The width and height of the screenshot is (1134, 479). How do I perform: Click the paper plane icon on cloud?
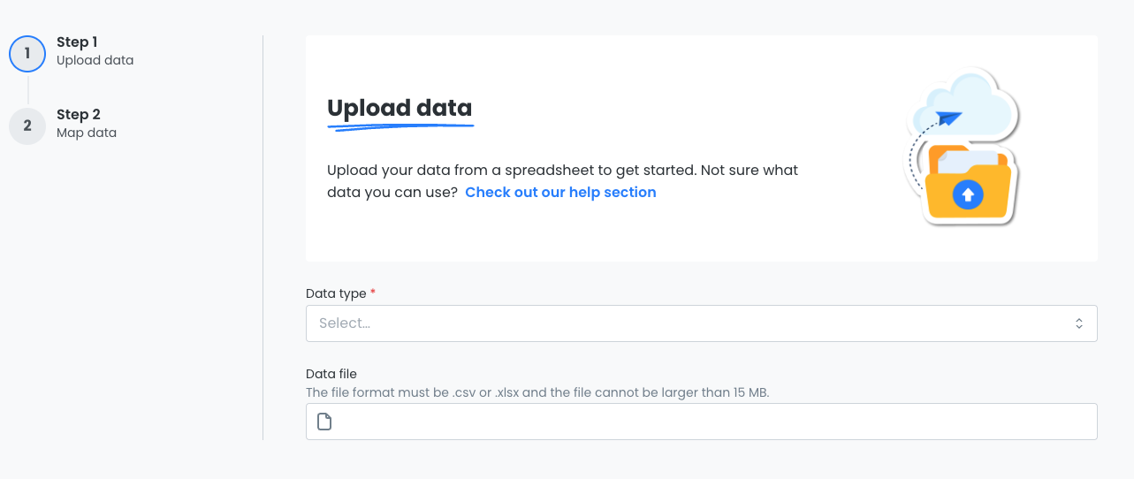(x=949, y=118)
